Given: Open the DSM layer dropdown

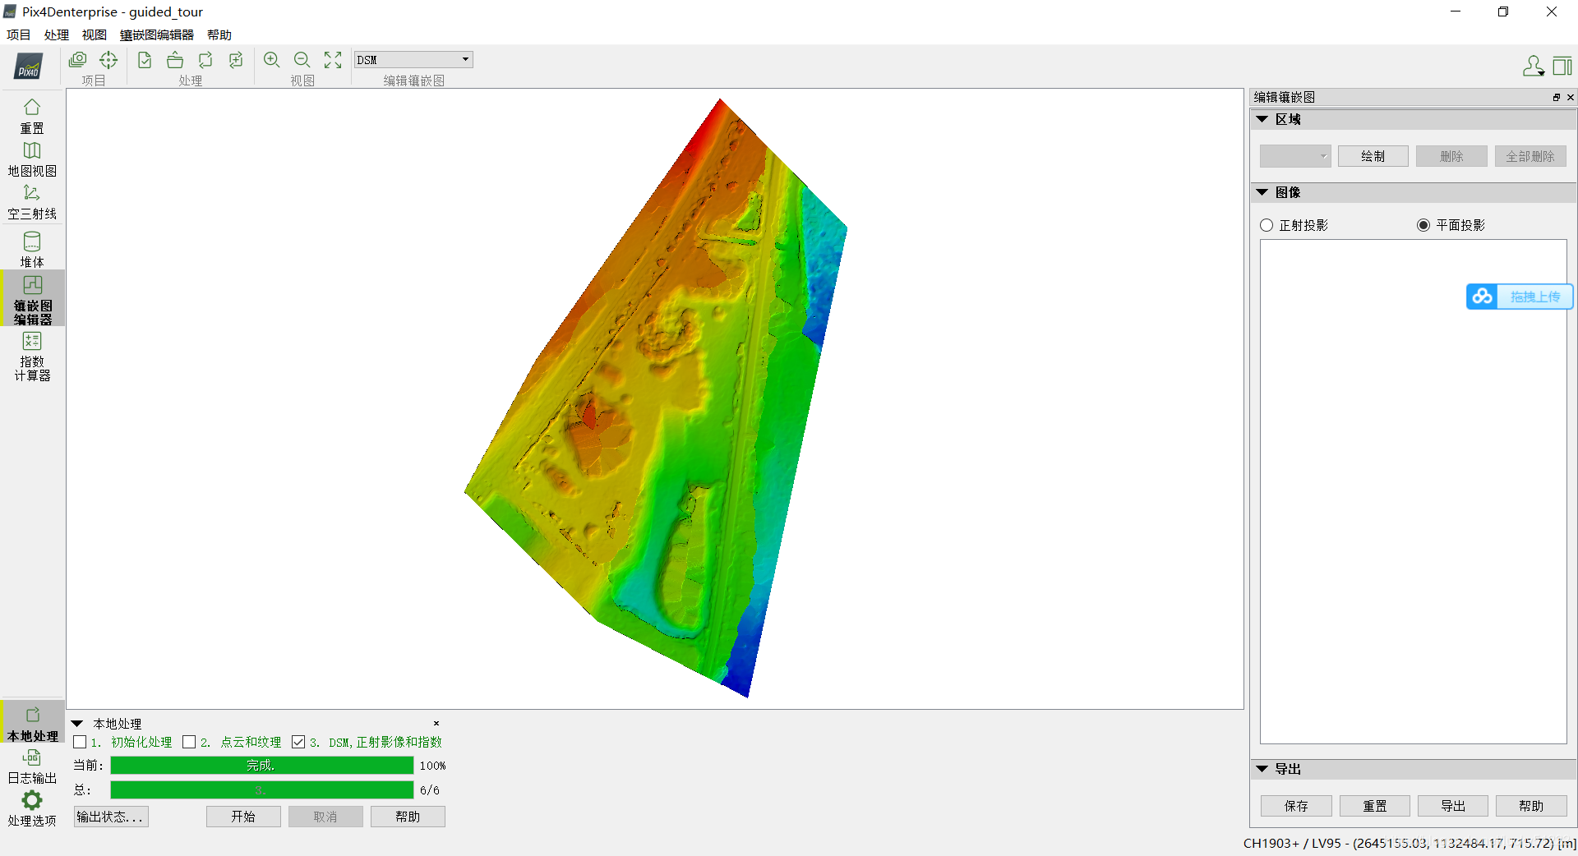Looking at the screenshot, I should pos(413,60).
